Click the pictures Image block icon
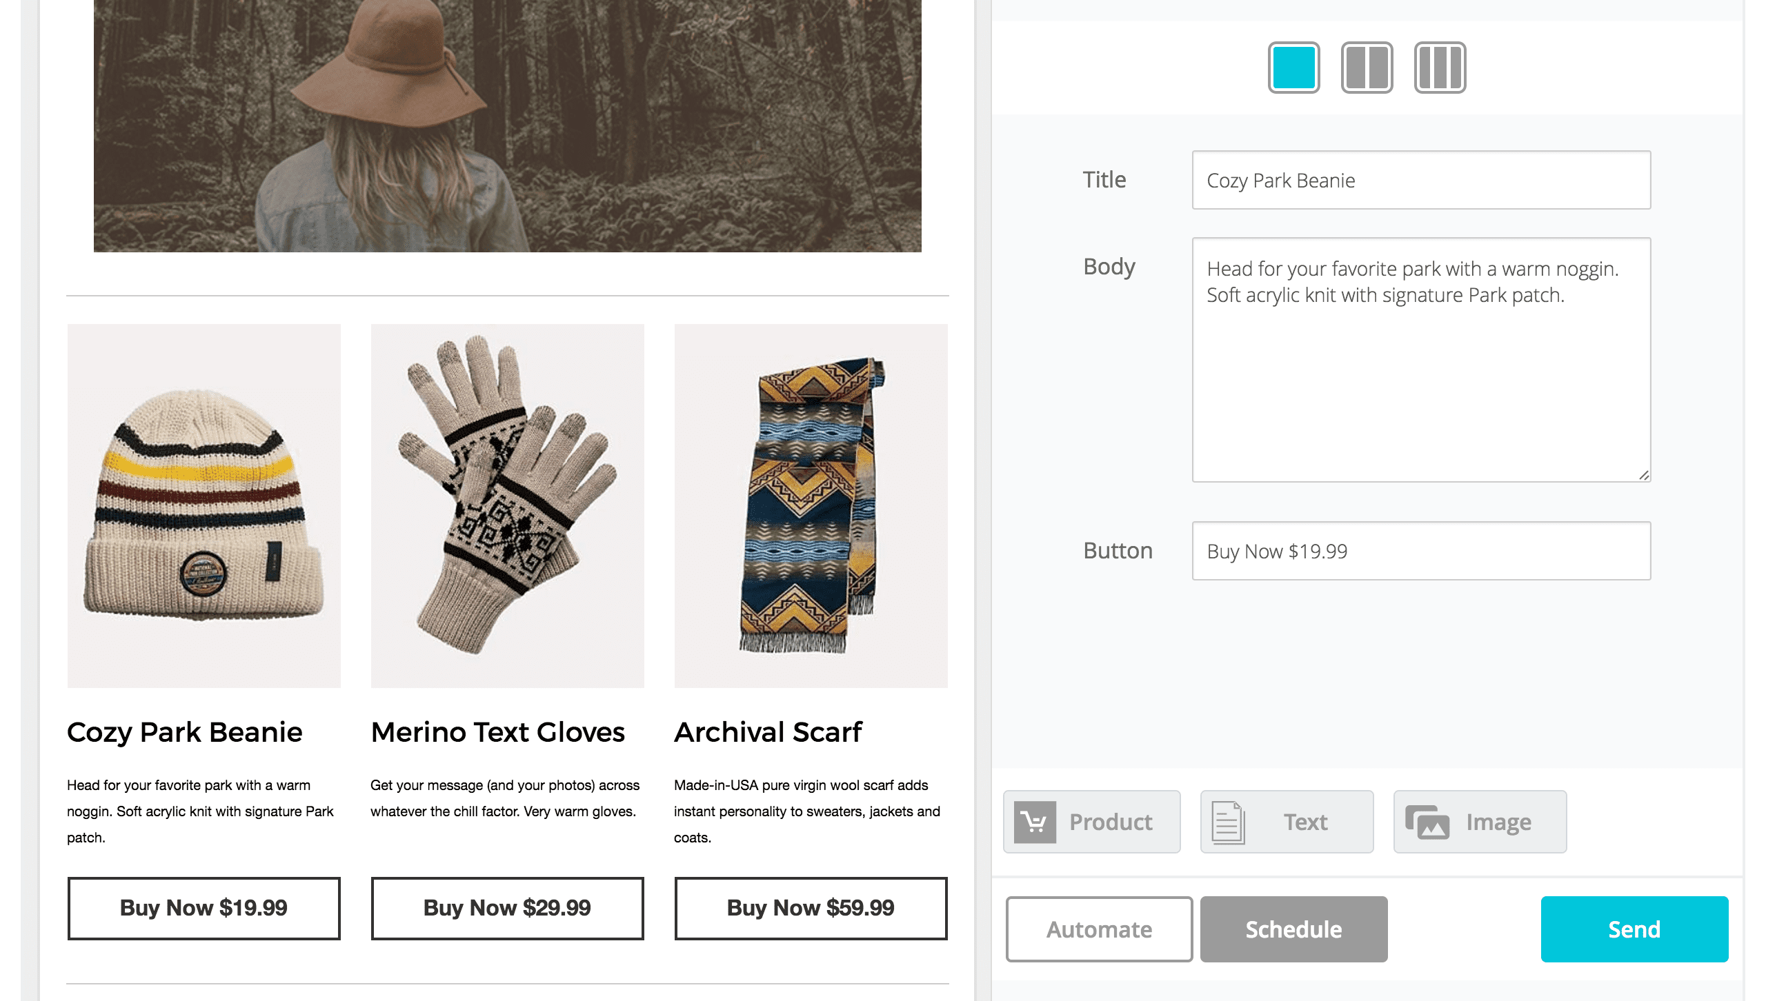Screen dimensions: 1766x1001 [x=1427, y=822]
